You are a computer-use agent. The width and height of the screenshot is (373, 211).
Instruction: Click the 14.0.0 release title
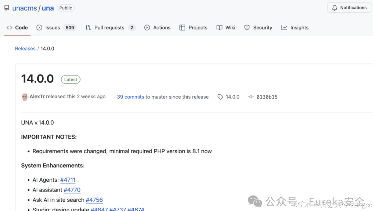point(37,79)
